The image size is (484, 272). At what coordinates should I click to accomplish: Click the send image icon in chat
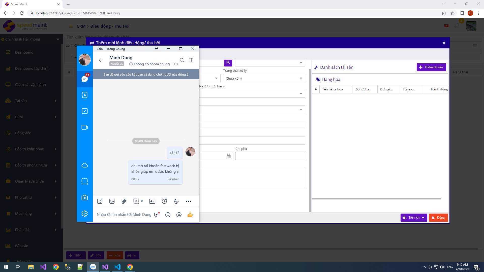pos(112,201)
